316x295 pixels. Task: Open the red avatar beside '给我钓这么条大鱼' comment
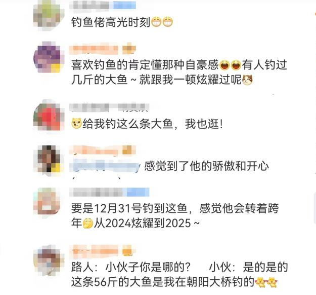click(x=49, y=117)
